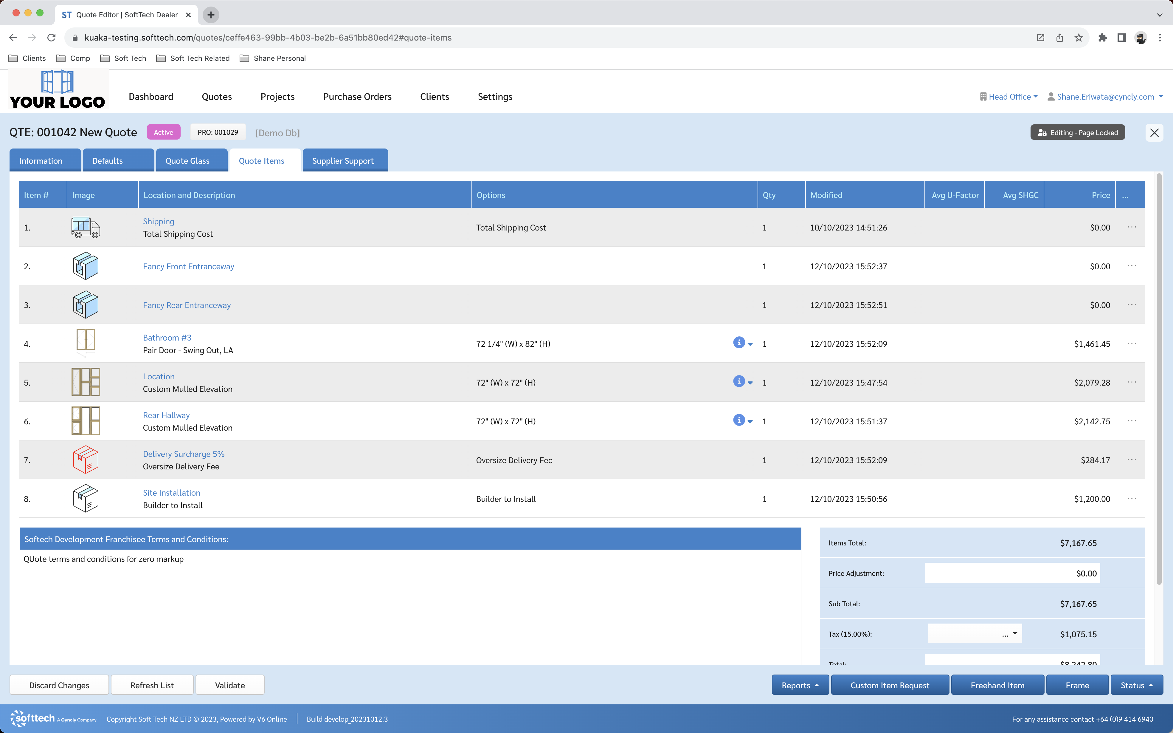Click the Rear Hallway elevation thumbnail

(x=85, y=421)
